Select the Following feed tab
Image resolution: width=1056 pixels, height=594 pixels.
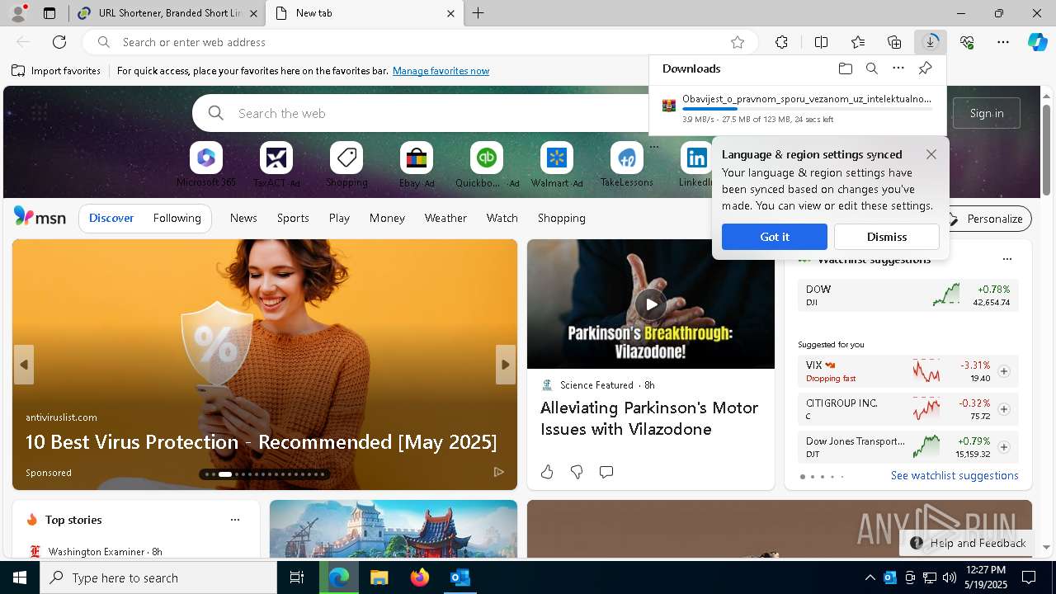coord(177,218)
